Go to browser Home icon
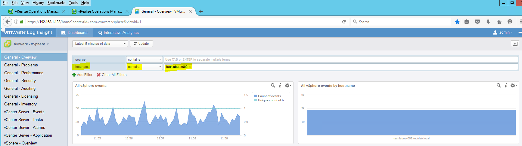This screenshot has width=522, height=146. point(499,22)
